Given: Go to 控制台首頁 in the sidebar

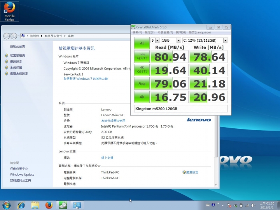Looking at the screenshot, I should point(17,46).
